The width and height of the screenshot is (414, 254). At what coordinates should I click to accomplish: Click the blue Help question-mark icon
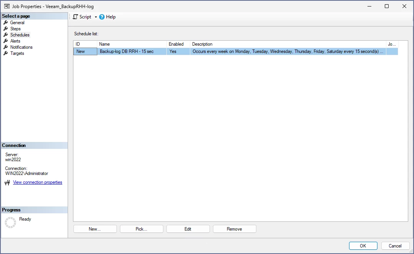(101, 17)
